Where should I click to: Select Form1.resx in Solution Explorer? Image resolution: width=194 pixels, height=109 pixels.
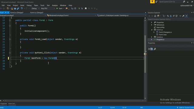point(163,35)
